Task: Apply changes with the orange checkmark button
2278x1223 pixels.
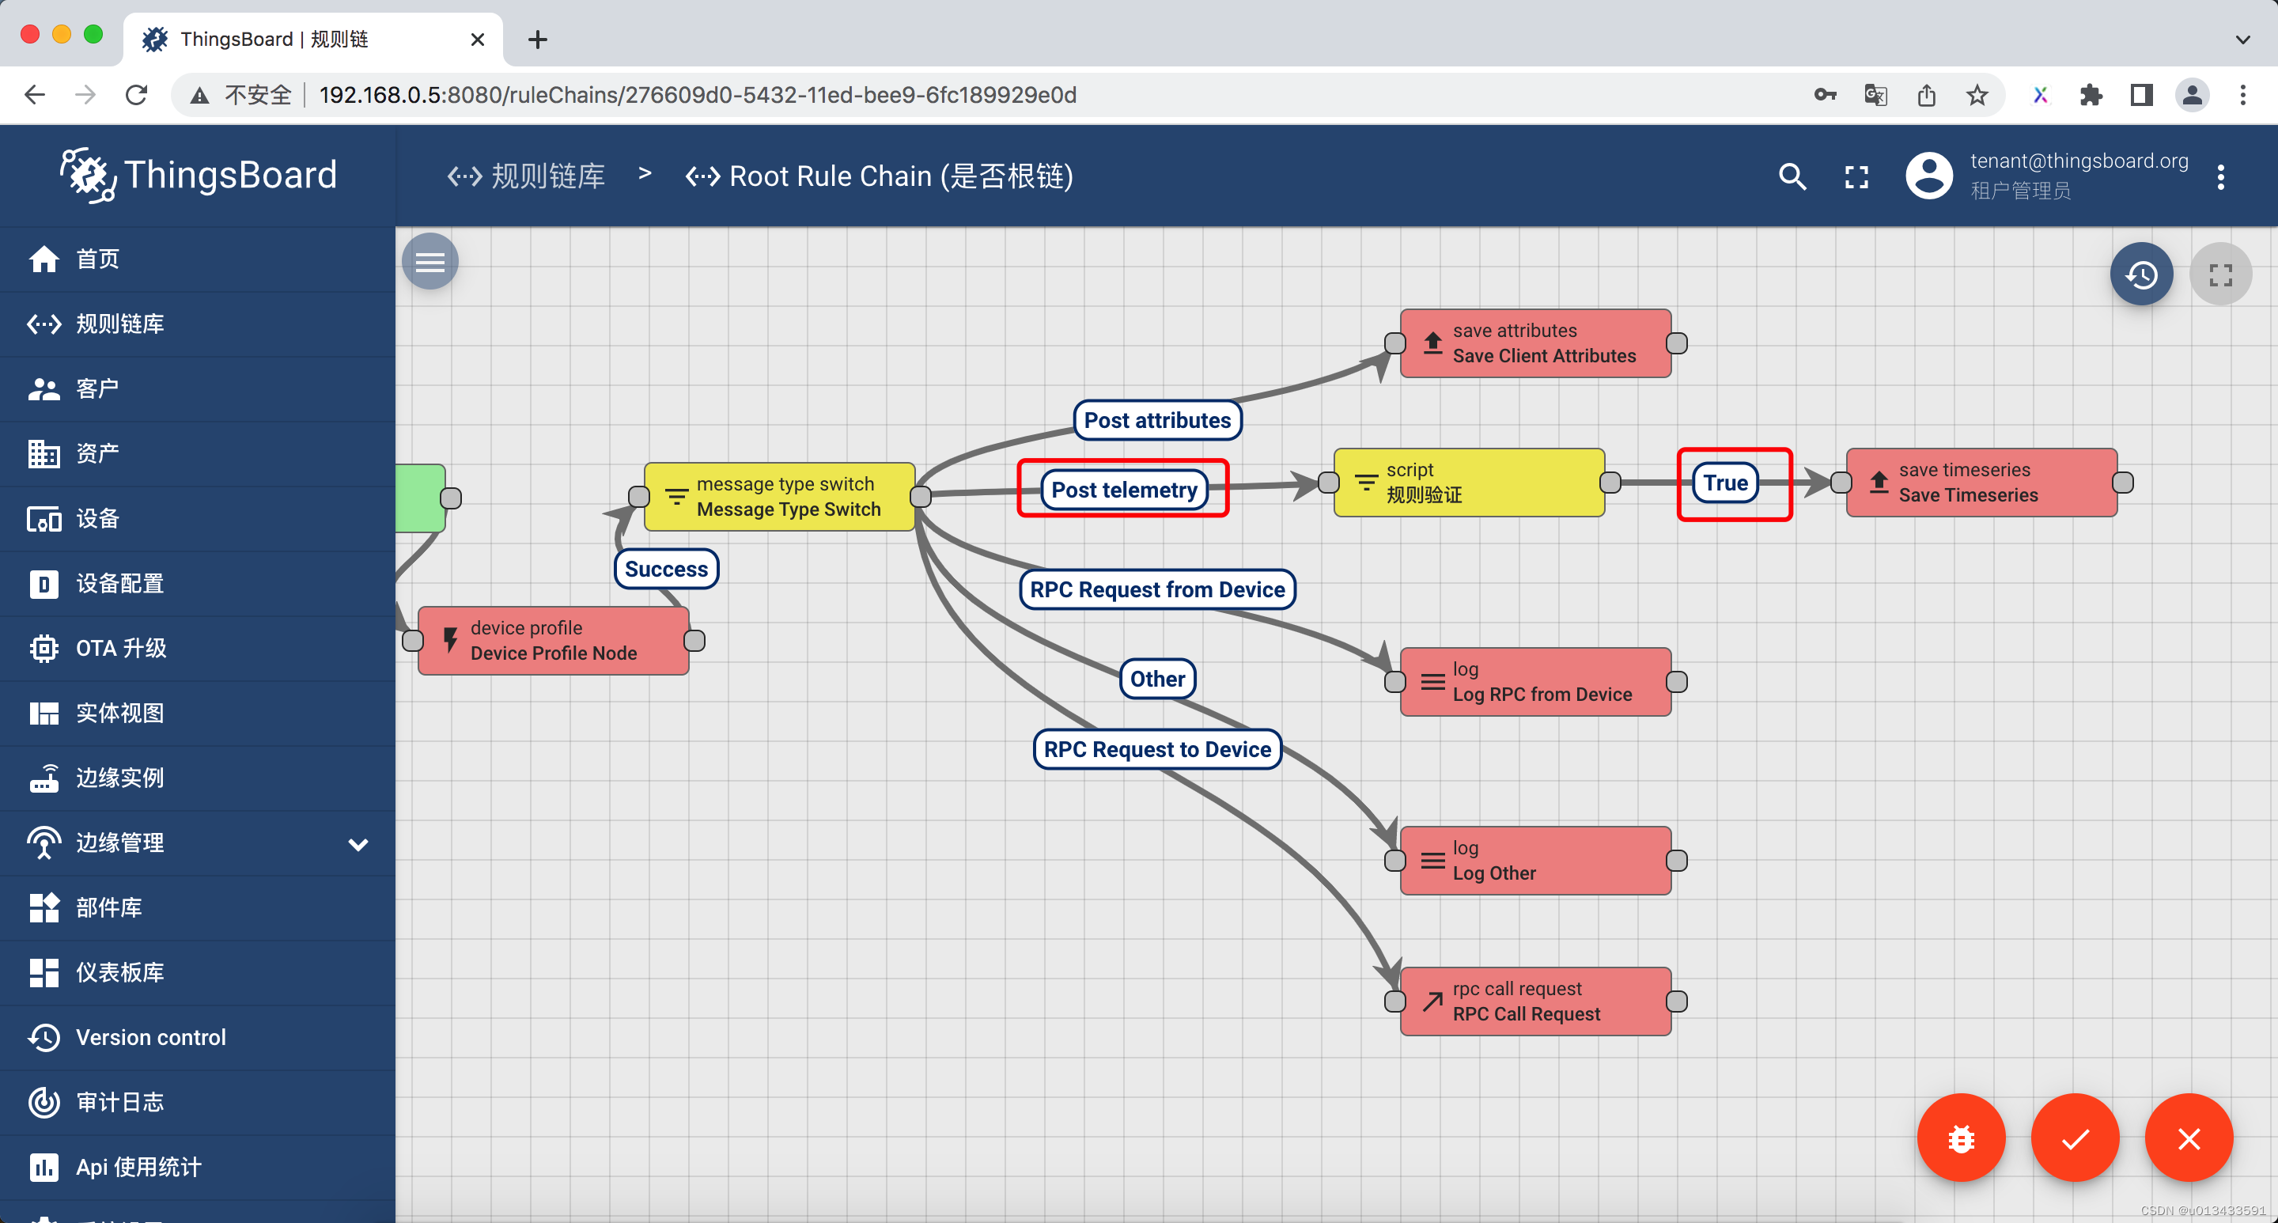Action: [2075, 1138]
